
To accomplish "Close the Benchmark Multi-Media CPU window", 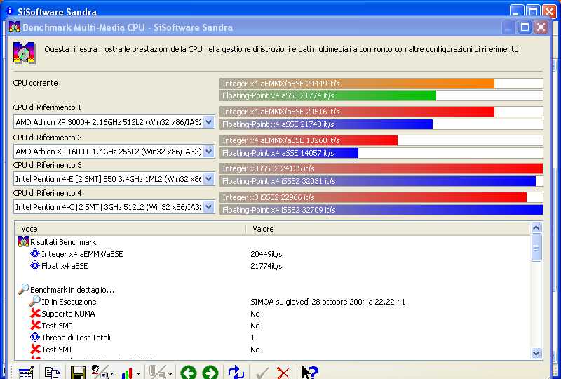I will [541, 27].
